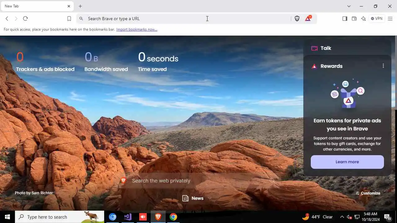Screen dimensions: 397x223
Task: Bookmark this tab with bookmark icon
Action: point(69,19)
